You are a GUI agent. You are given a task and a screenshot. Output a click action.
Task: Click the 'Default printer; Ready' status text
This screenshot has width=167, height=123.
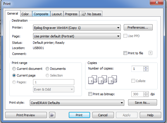(x=49, y=43)
